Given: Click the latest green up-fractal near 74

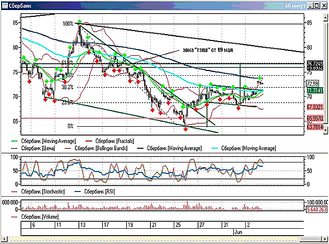Looking at the screenshot, I should click(x=260, y=78).
